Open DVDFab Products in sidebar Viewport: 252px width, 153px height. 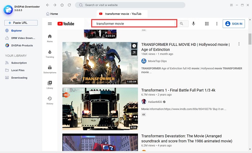click(19, 45)
